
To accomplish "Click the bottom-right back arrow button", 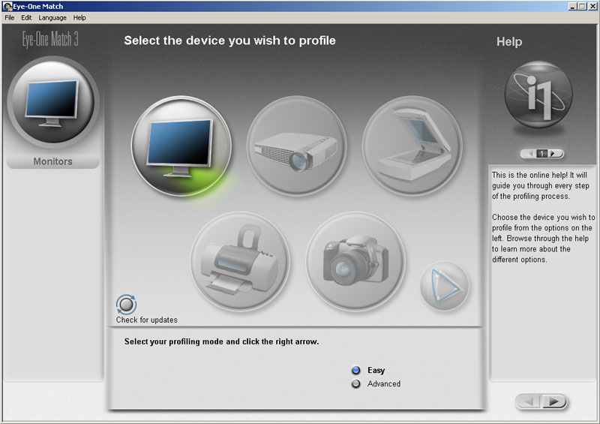I will tap(529, 401).
